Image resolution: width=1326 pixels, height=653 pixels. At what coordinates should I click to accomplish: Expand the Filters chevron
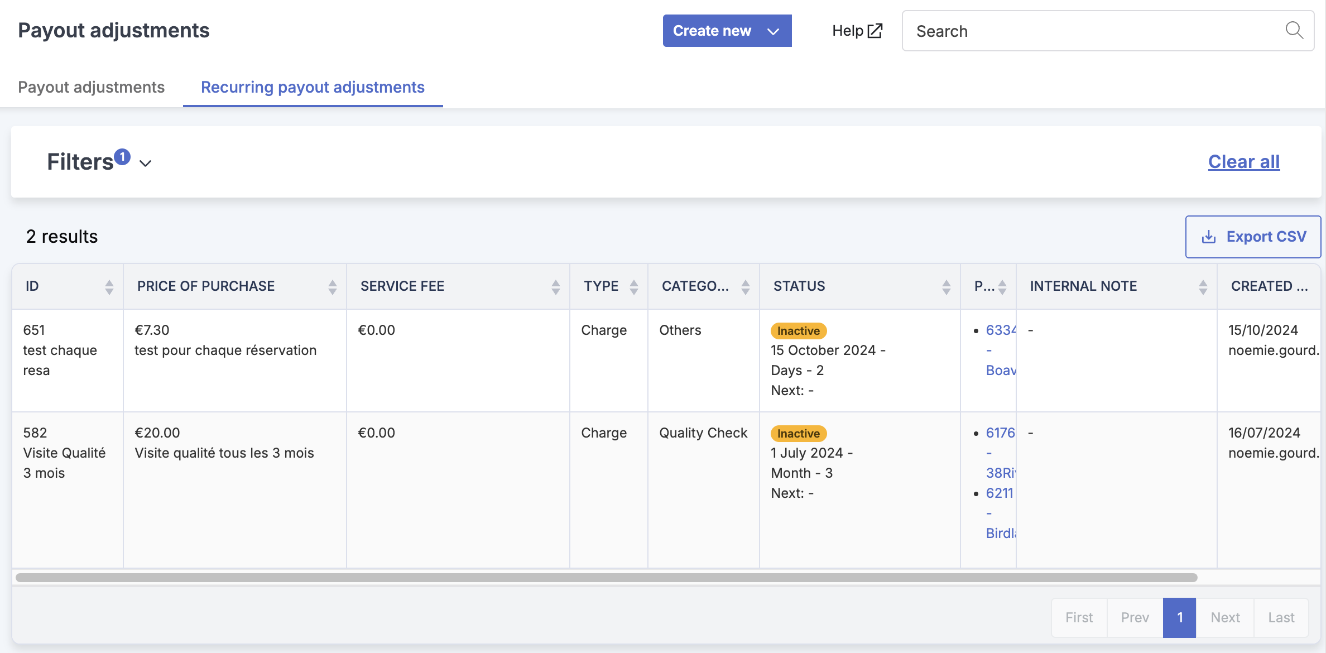[x=146, y=163]
